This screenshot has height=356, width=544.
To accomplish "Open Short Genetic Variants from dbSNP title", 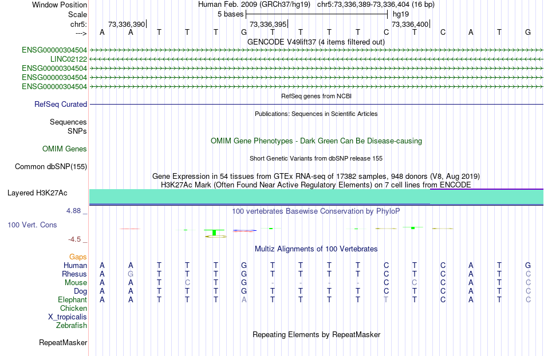I will 316,159.
